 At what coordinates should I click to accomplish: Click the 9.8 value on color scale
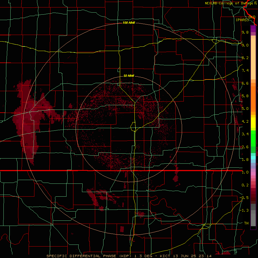pyautogui.click(x=245, y=32)
